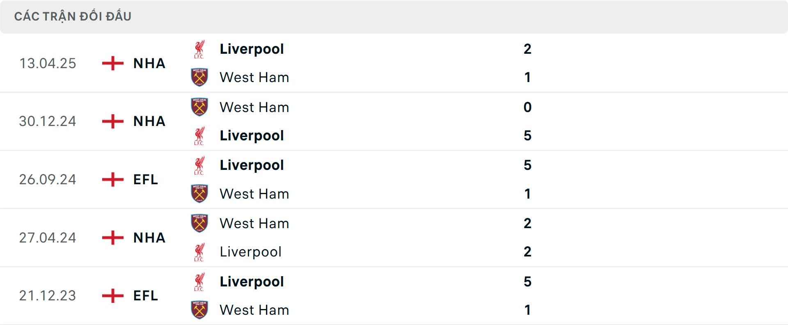This screenshot has width=788, height=325.
Task: Click the CÁC TRẬN ĐỐI ĐẤU section header
Action: tap(73, 16)
